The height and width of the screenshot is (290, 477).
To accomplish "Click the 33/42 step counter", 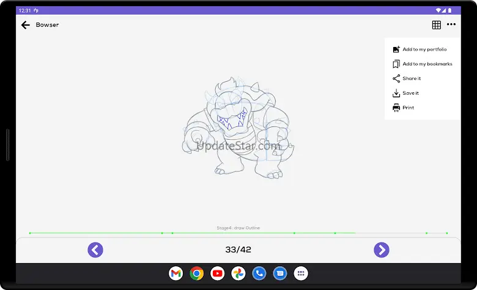I will click(x=239, y=250).
